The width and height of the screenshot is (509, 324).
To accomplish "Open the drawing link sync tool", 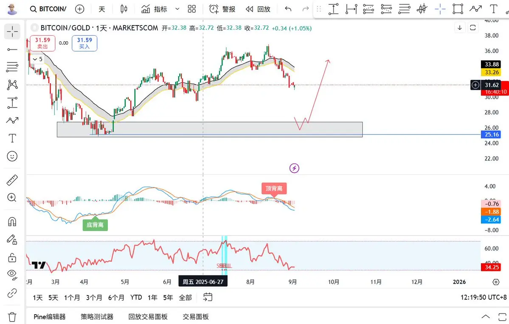I will [12, 293].
